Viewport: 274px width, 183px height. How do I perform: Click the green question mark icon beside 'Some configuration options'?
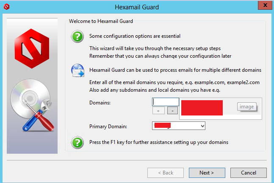[x=77, y=37]
